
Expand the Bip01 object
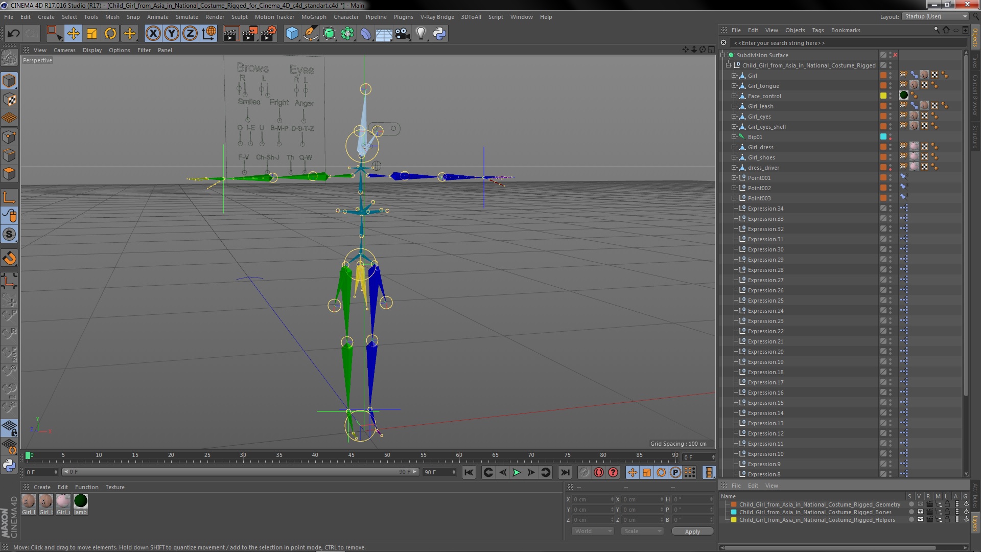pos(734,137)
